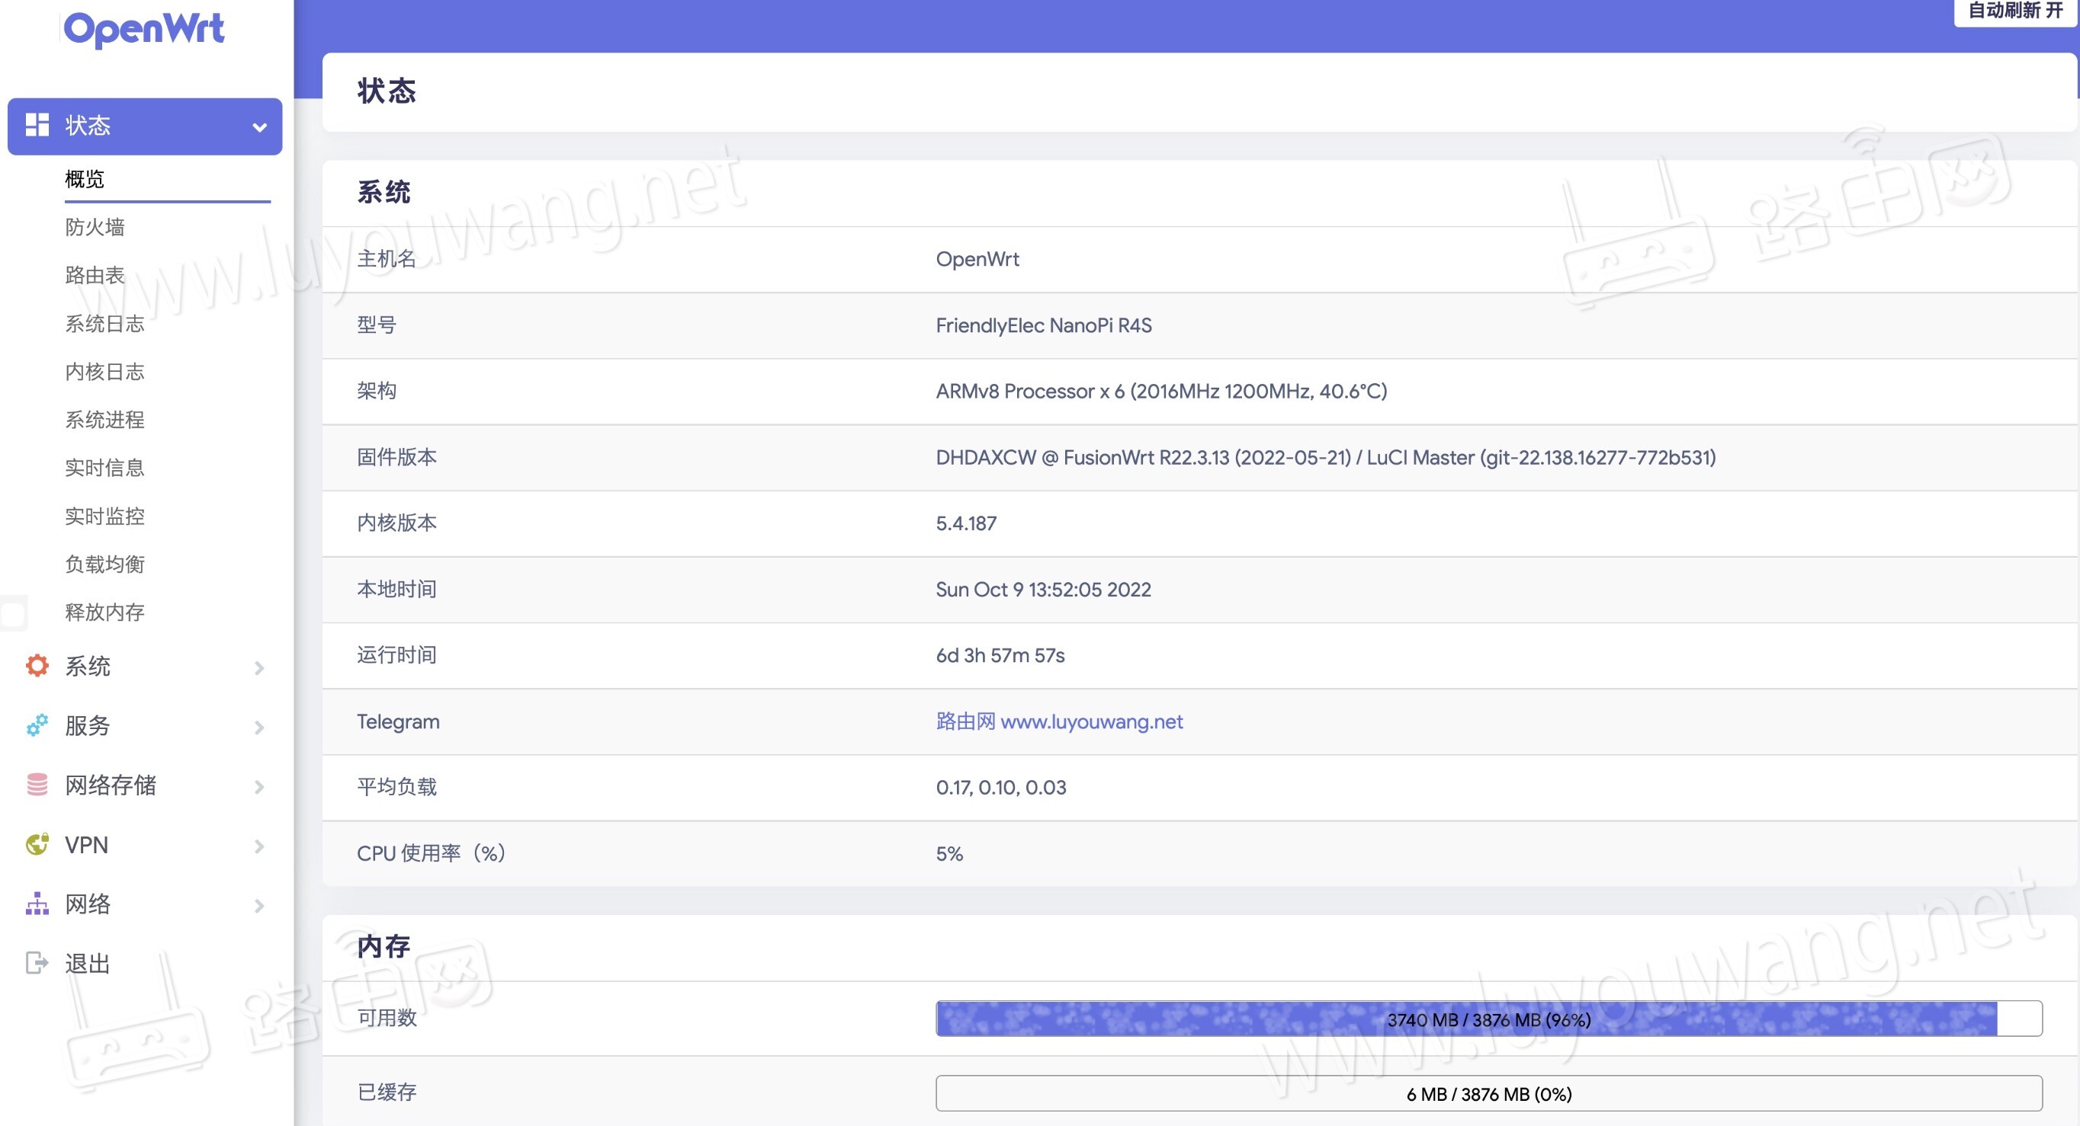Open the 防火墙 menu item
Screen dimensions: 2080x1126
95,228
